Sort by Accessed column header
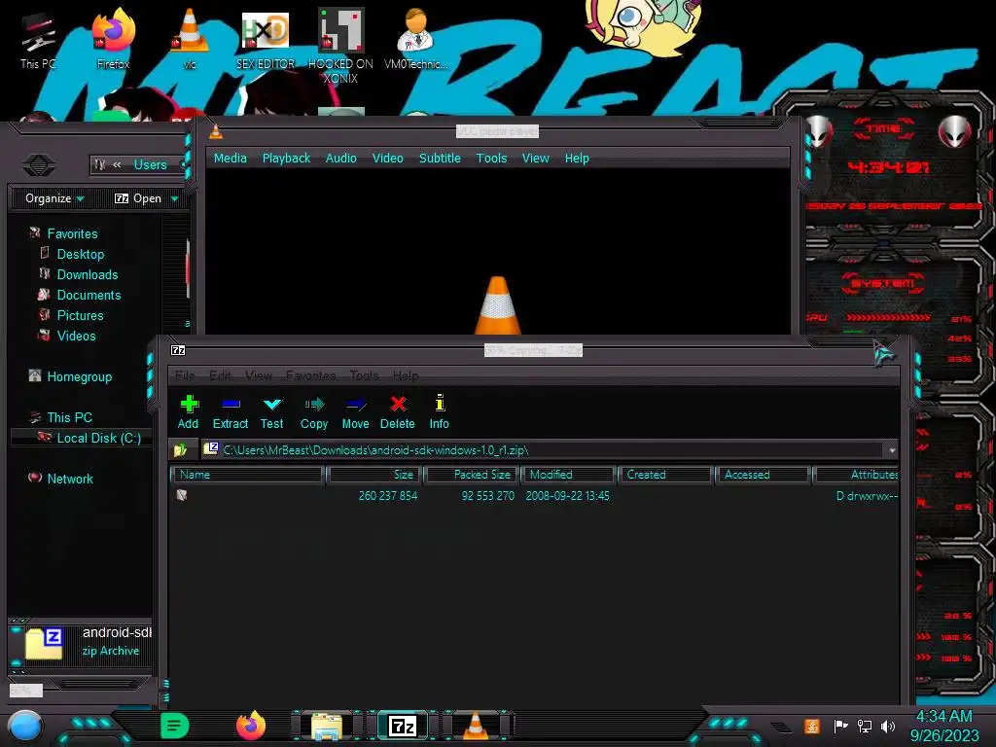 (x=764, y=475)
